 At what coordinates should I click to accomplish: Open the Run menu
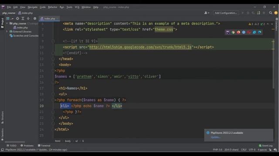point(62,7)
